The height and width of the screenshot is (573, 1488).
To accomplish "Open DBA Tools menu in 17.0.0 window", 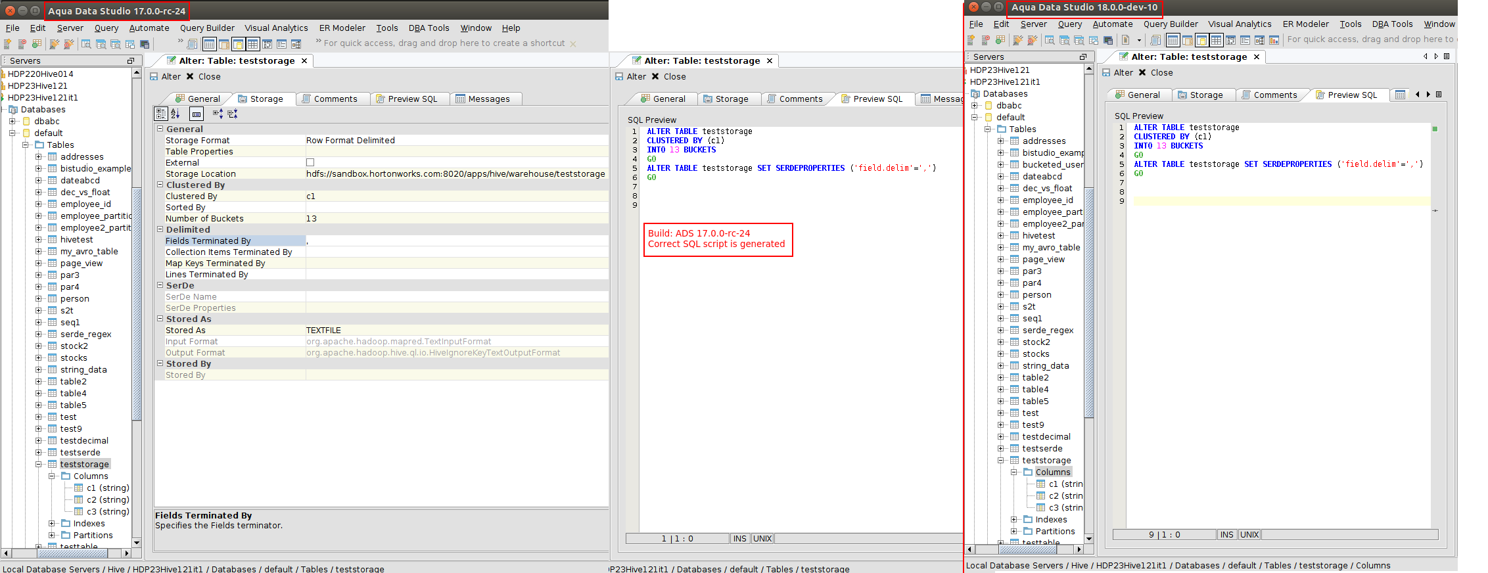I will [x=429, y=28].
